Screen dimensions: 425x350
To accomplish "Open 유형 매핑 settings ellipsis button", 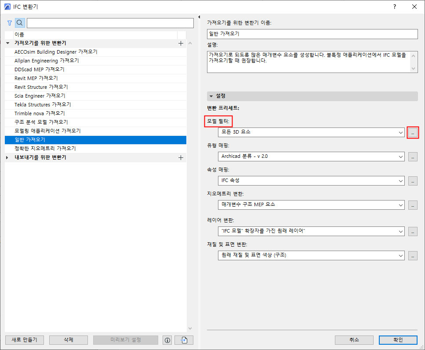I will tap(413, 157).
